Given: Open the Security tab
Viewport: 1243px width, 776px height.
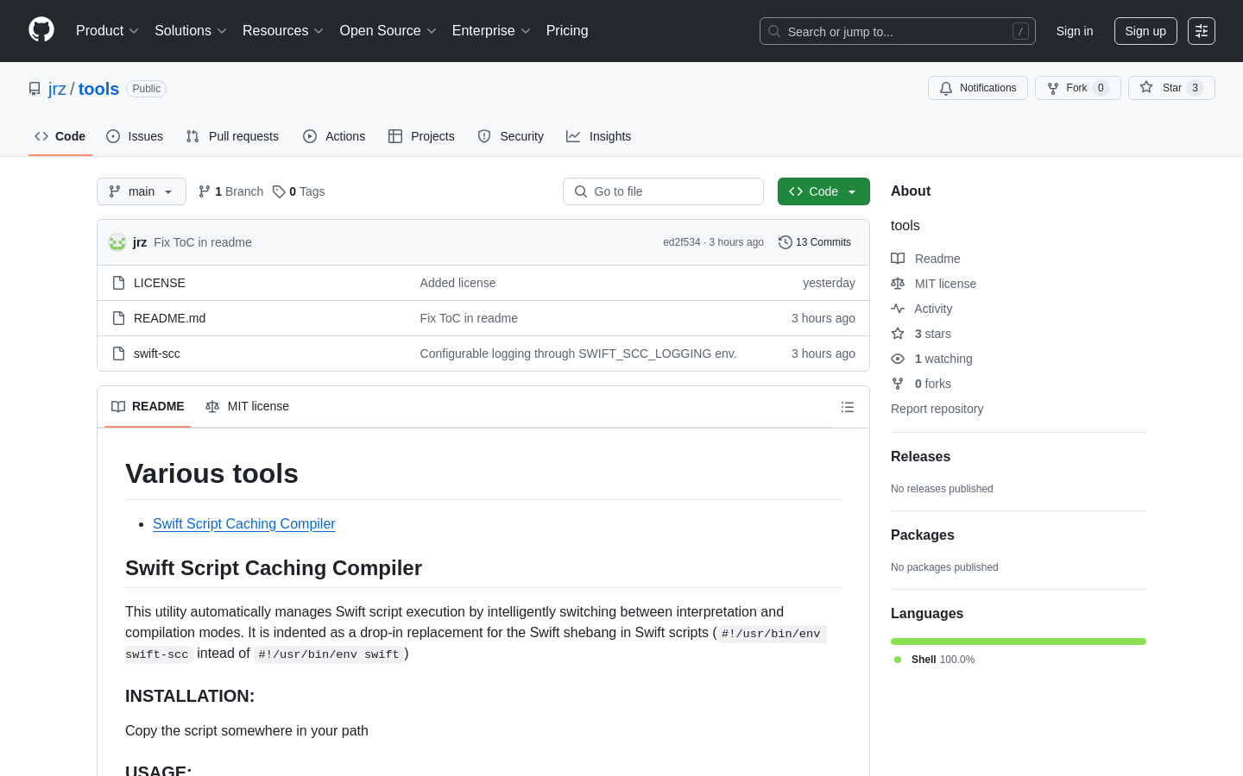Looking at the screenshot, I should [511, 136].
